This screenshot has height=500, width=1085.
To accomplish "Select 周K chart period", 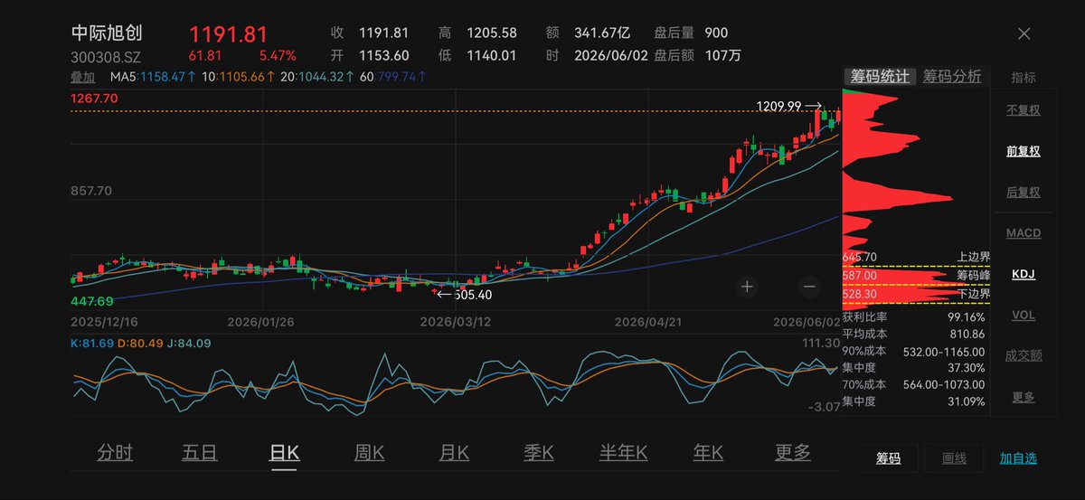I will pyautogui.click(x=369, y=453).
